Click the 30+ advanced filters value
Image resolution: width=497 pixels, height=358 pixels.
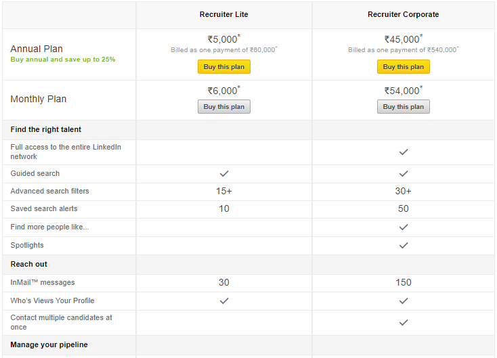[403, 191]
